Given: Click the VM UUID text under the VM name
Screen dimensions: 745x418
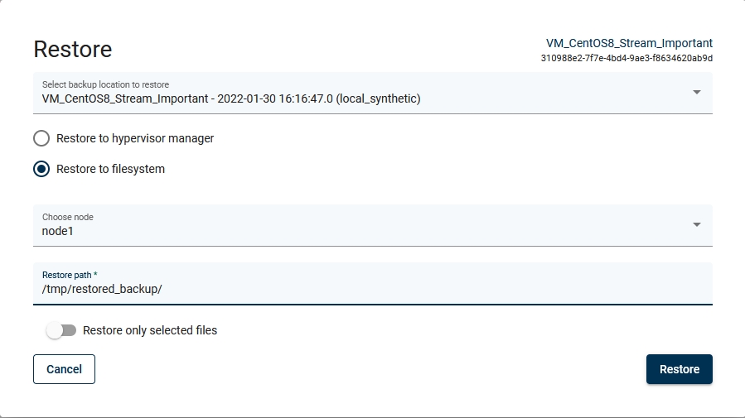Looking at the screenshot, I should (626, 59).
